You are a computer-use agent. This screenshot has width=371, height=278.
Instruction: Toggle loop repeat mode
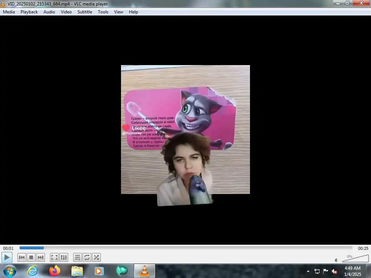(x=87, y=257)
